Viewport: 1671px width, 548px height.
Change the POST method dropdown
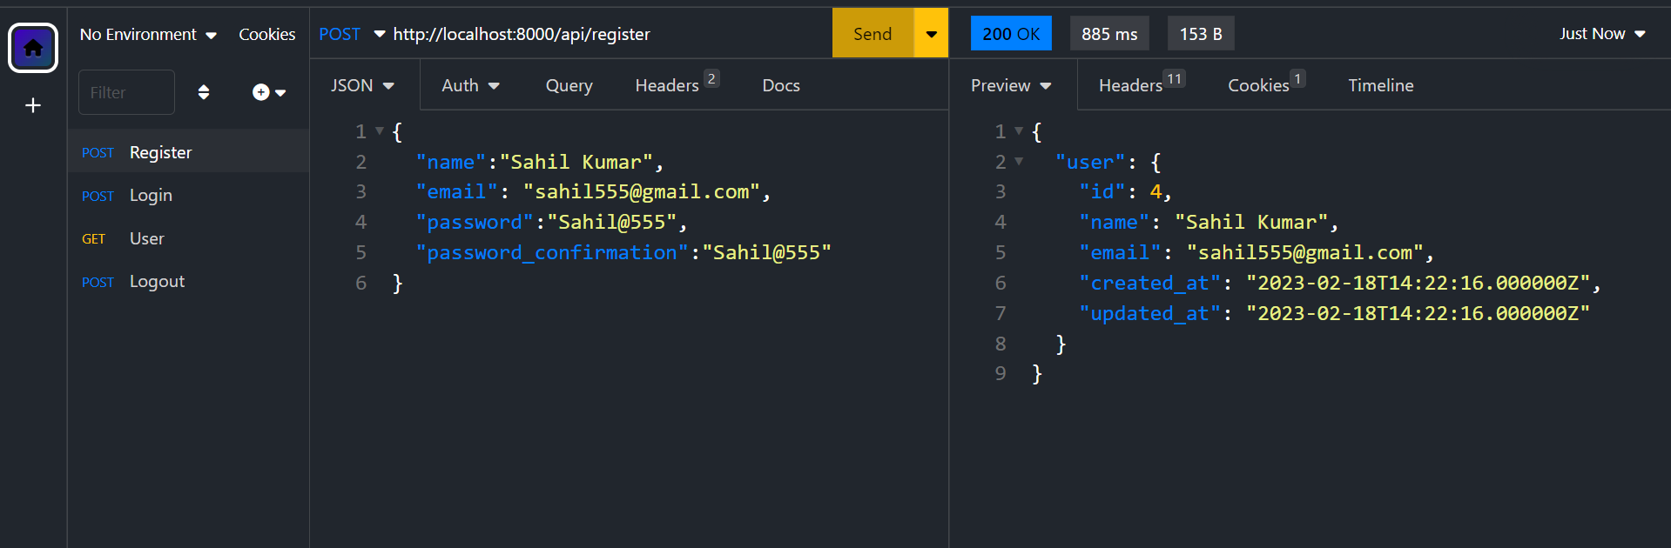coord(352,34)
